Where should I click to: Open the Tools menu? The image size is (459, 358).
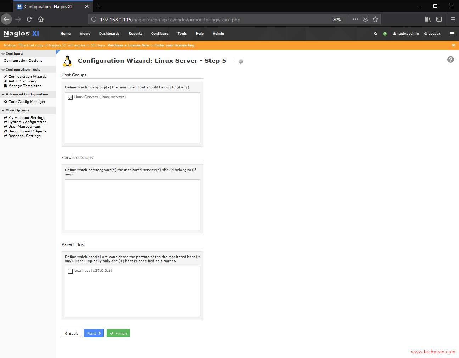click(x=182, y=34)
